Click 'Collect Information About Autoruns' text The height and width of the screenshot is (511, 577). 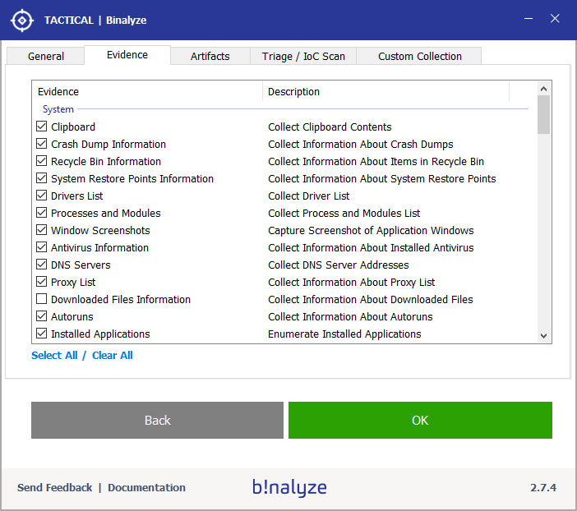(x=350, y=317)
